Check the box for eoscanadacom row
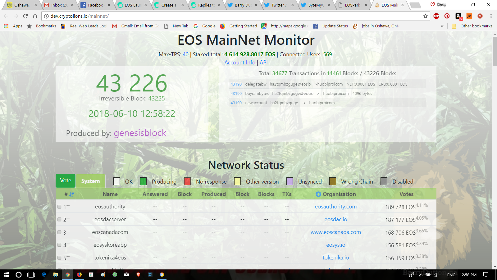 pos(59,232)
